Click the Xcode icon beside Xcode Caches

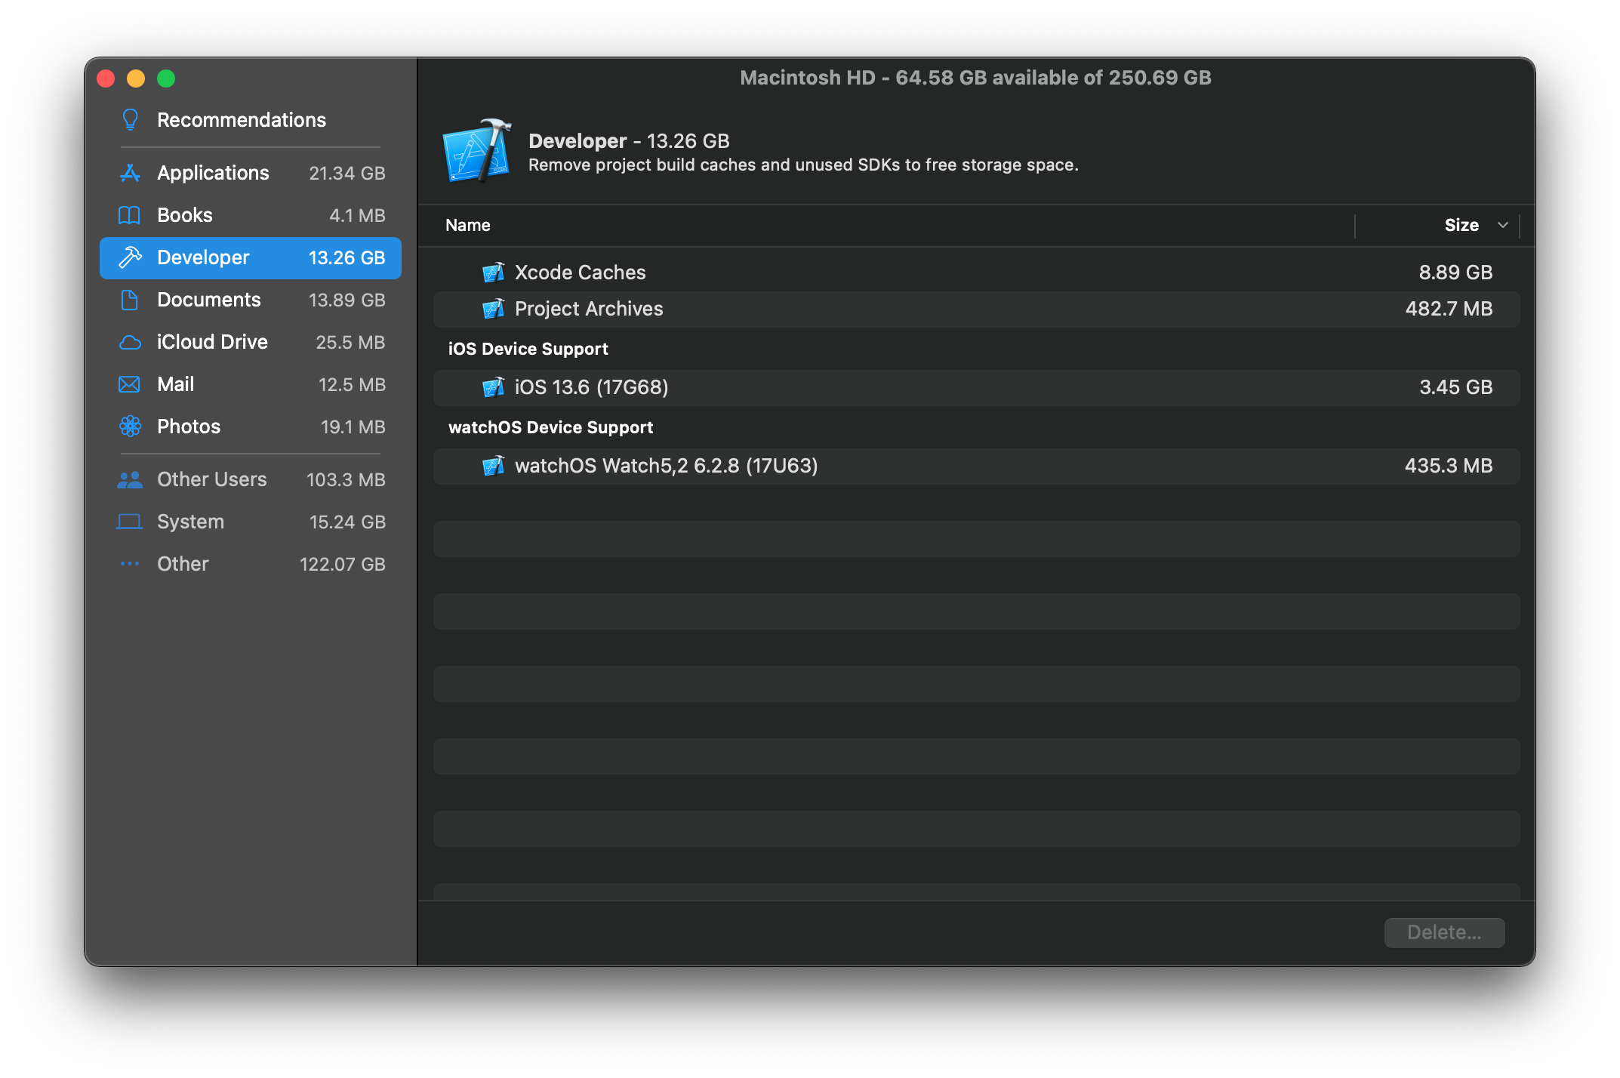point(493,273)
